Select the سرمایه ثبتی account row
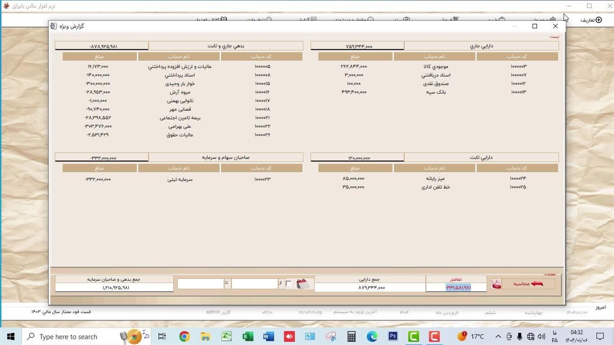The height and width of the screenshot is (345, 614). [180, 179]
